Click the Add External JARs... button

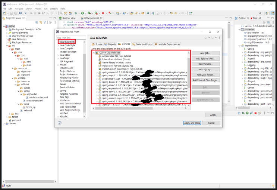click(206, 58)
